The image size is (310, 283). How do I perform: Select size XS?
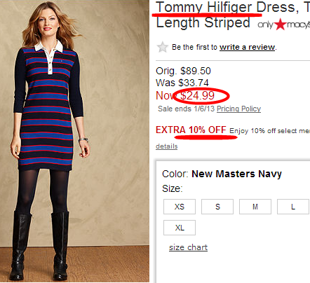pyautogui.click(x=180, y=207)
